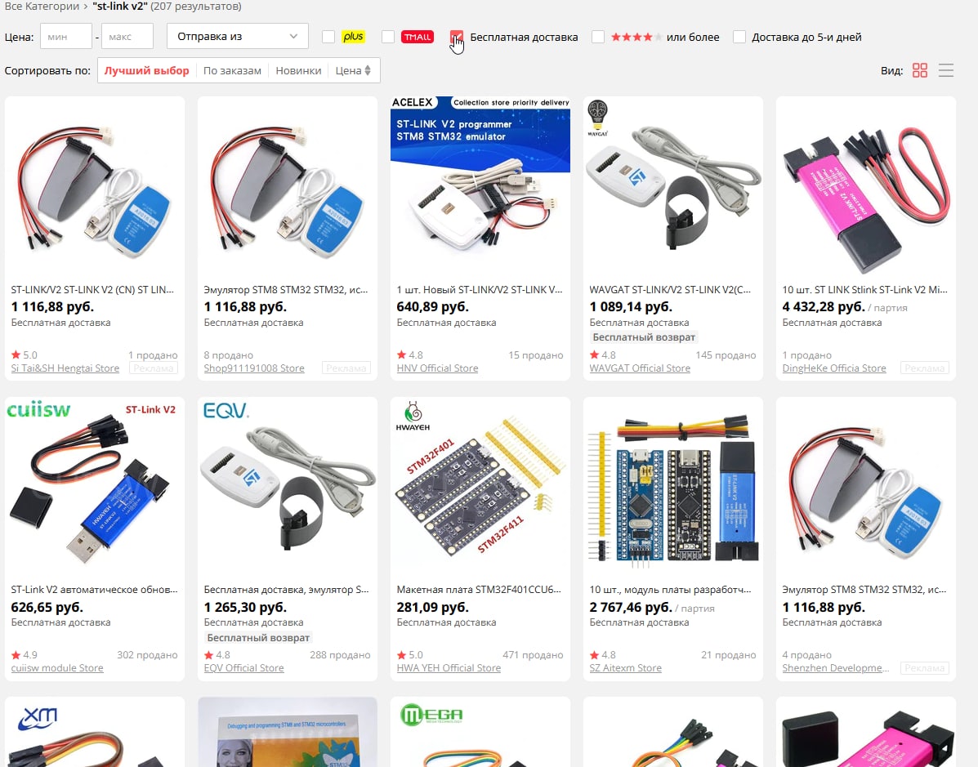Switch to grid view icon
The image size is (978, 767).
pos(919,70)
